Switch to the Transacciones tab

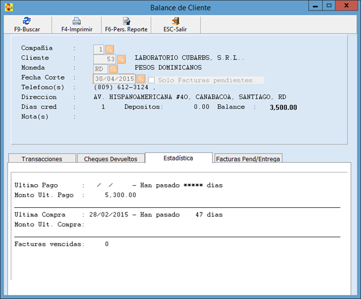[x=42, y=159]
